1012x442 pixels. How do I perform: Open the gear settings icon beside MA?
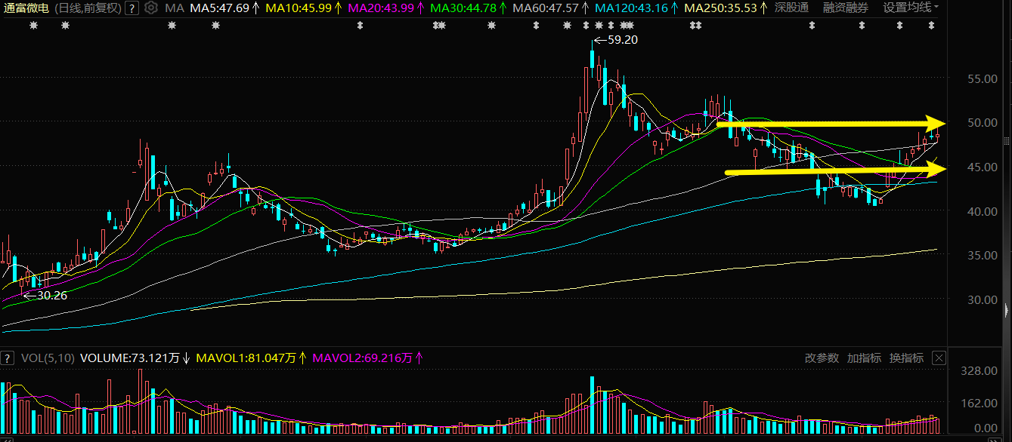pos(150,8)
